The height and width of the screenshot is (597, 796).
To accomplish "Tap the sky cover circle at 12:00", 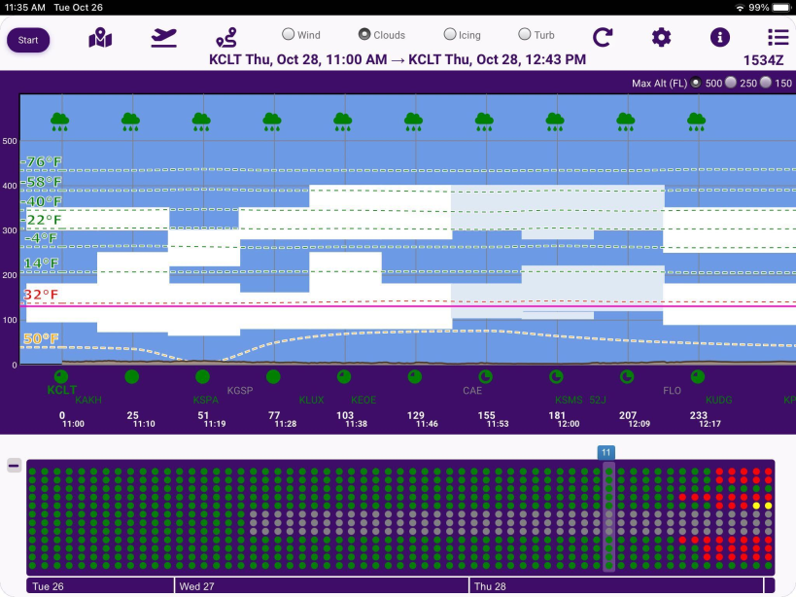I will tap(556, 376).
